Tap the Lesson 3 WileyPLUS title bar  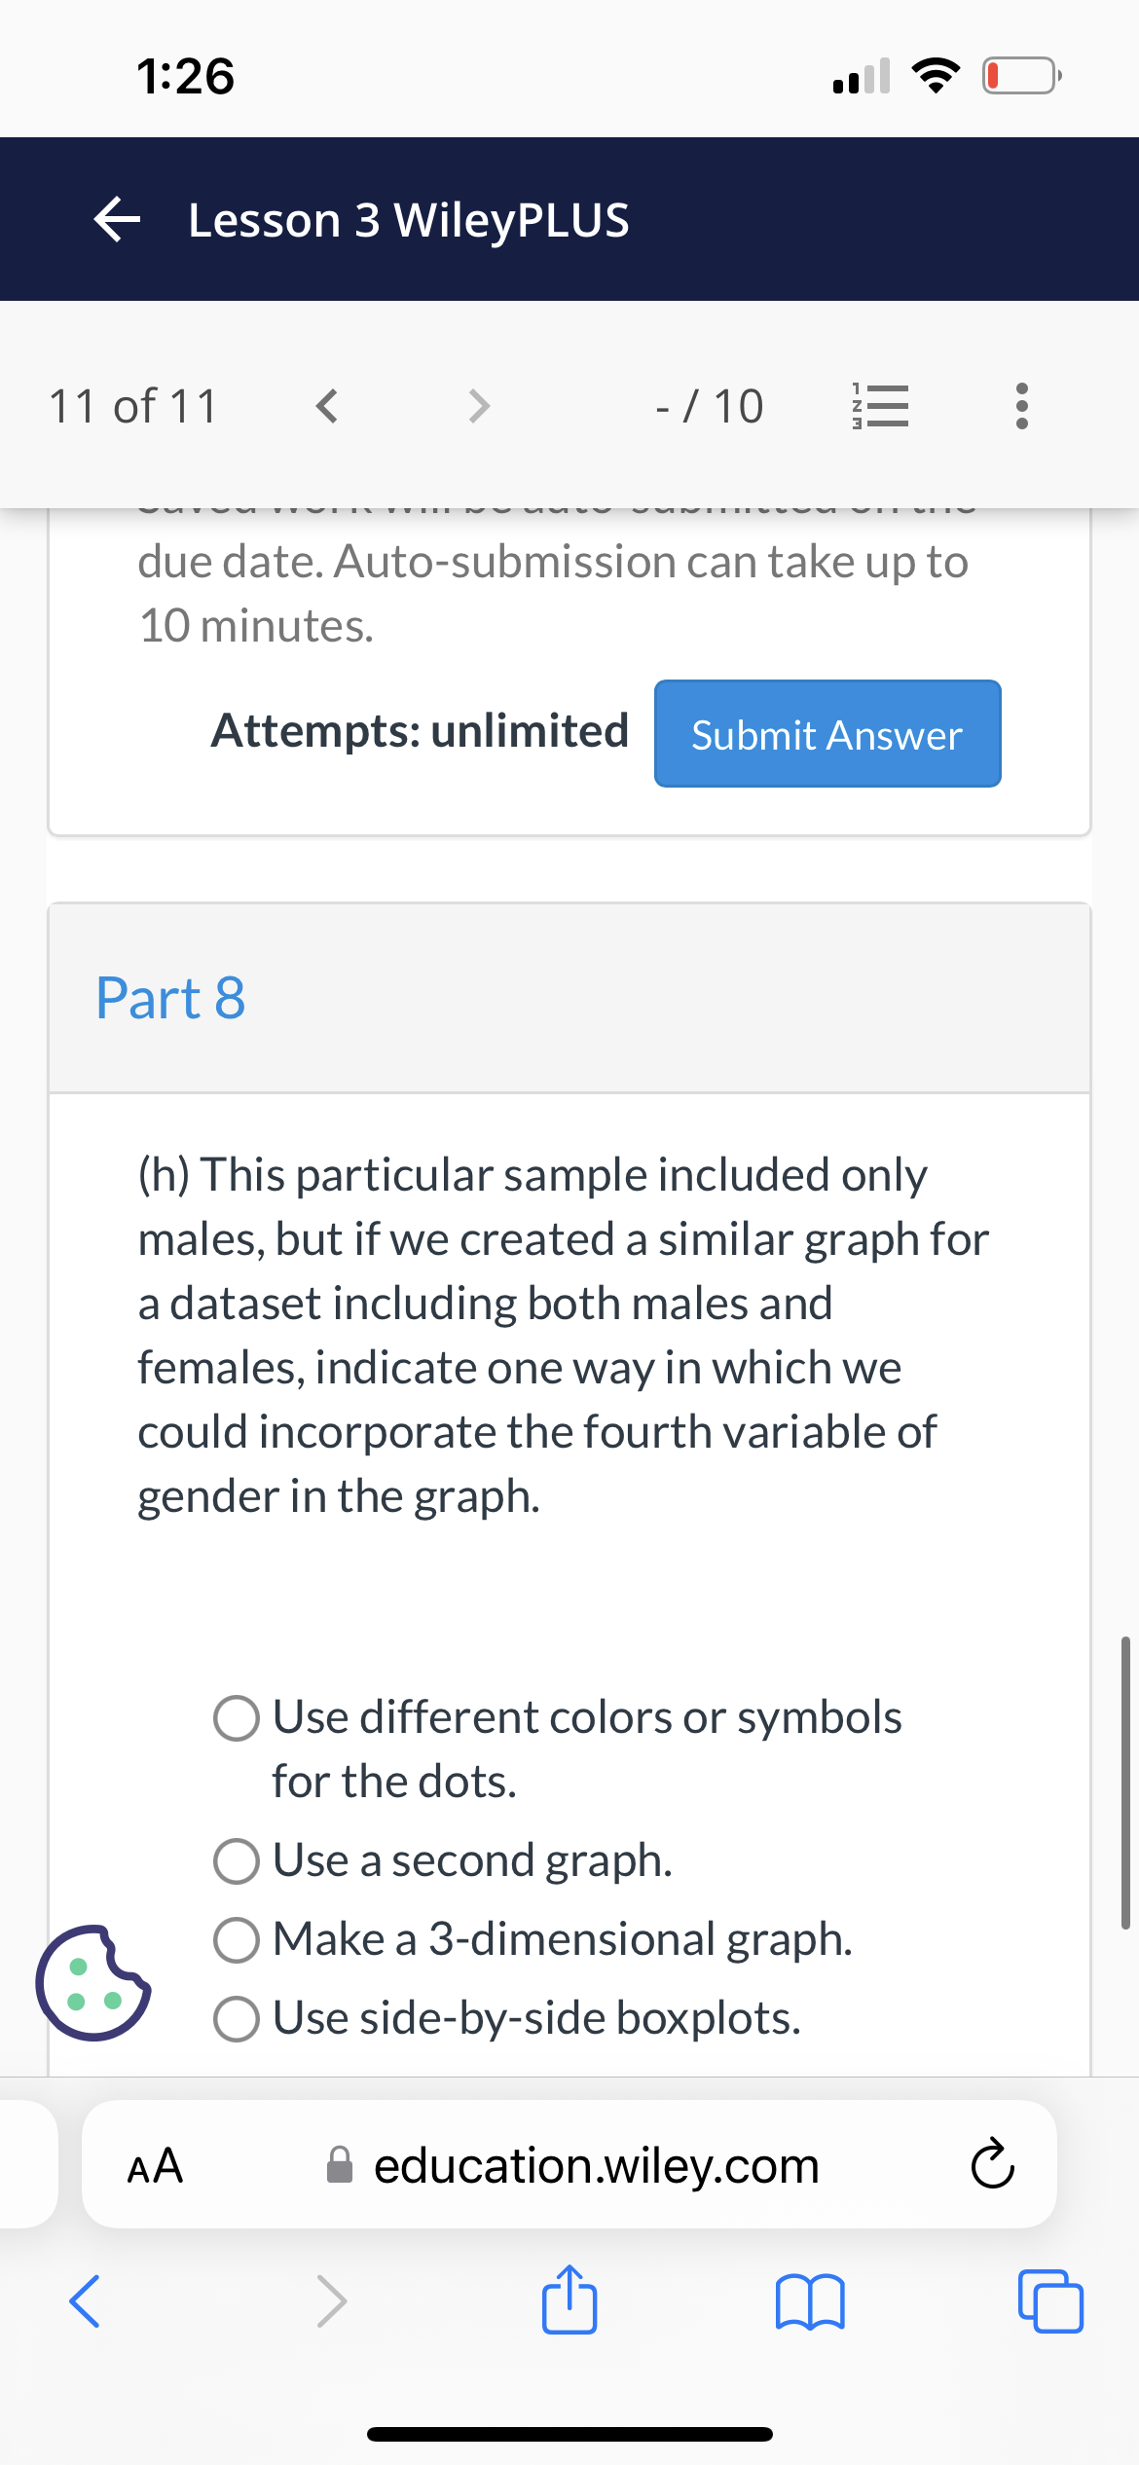click(409, 219)
